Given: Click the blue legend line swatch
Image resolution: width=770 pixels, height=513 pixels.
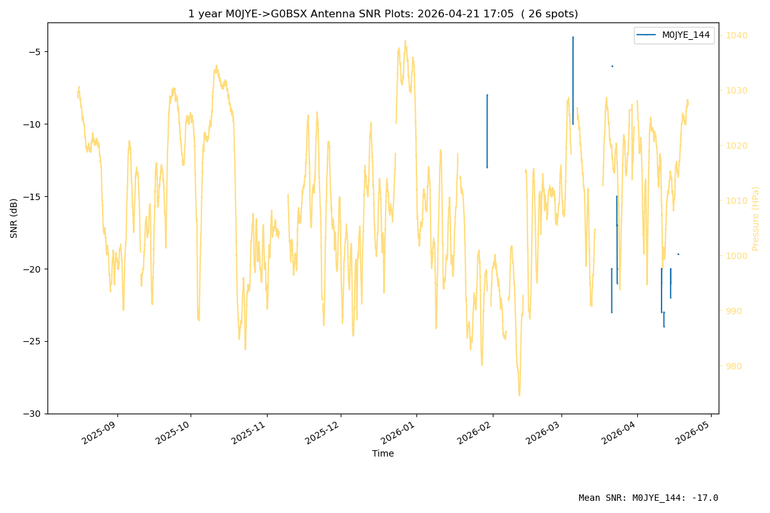Looking at the screenshot, I should point(647,35).
